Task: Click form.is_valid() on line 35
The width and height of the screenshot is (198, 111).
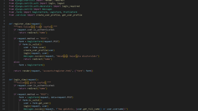Action: tap(32, 100)
